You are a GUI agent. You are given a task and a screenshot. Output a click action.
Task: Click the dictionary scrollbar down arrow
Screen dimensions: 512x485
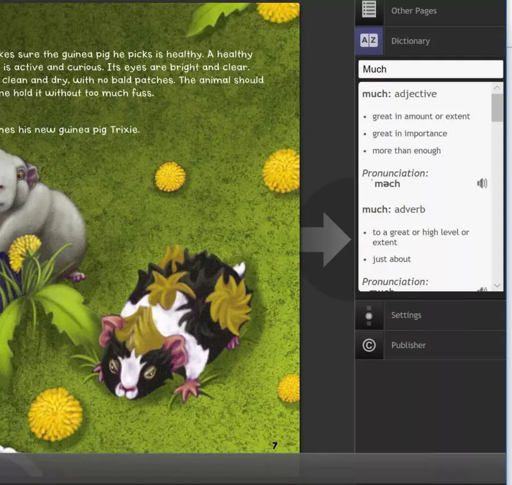pos(497,285)
